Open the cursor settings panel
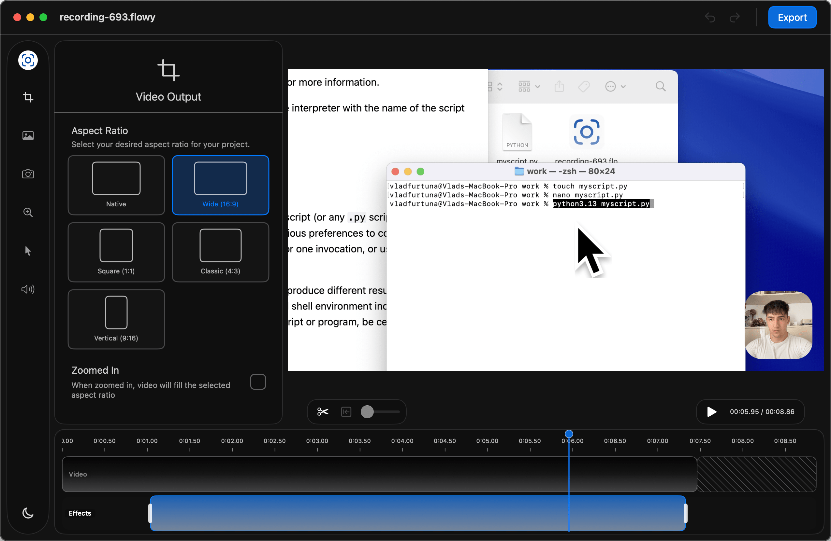831x541 pixels. click(28, 251)
